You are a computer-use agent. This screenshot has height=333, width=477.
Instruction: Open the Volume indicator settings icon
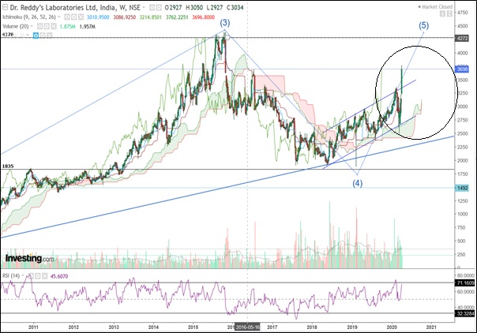(x=47, y=26)
